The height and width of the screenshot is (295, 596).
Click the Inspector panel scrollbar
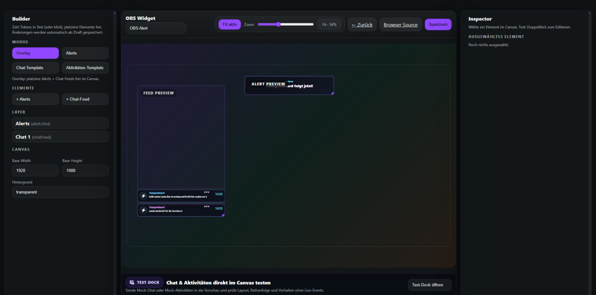pos(590,153)
